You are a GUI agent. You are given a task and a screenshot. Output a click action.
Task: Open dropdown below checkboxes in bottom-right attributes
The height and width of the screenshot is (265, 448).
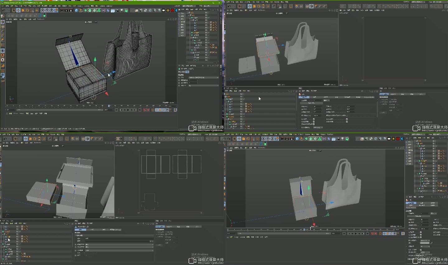pyautogui.click(x=425, y=240)
